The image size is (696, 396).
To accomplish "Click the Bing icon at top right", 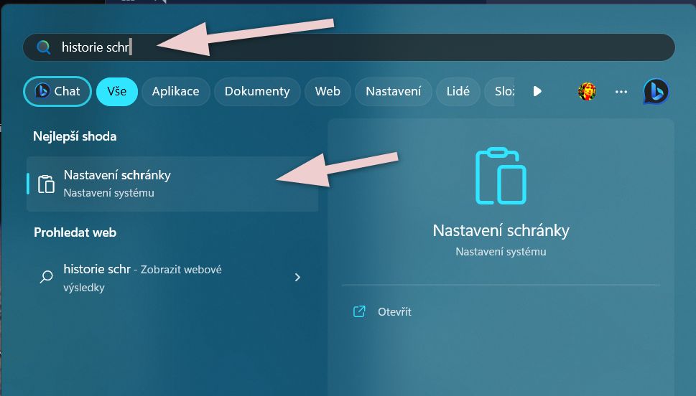I will tap(656, 92).
